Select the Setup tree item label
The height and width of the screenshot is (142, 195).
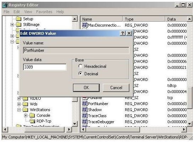click(28, 19)
